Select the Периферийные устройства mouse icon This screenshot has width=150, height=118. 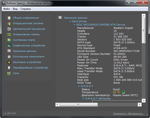pos(9,68)
